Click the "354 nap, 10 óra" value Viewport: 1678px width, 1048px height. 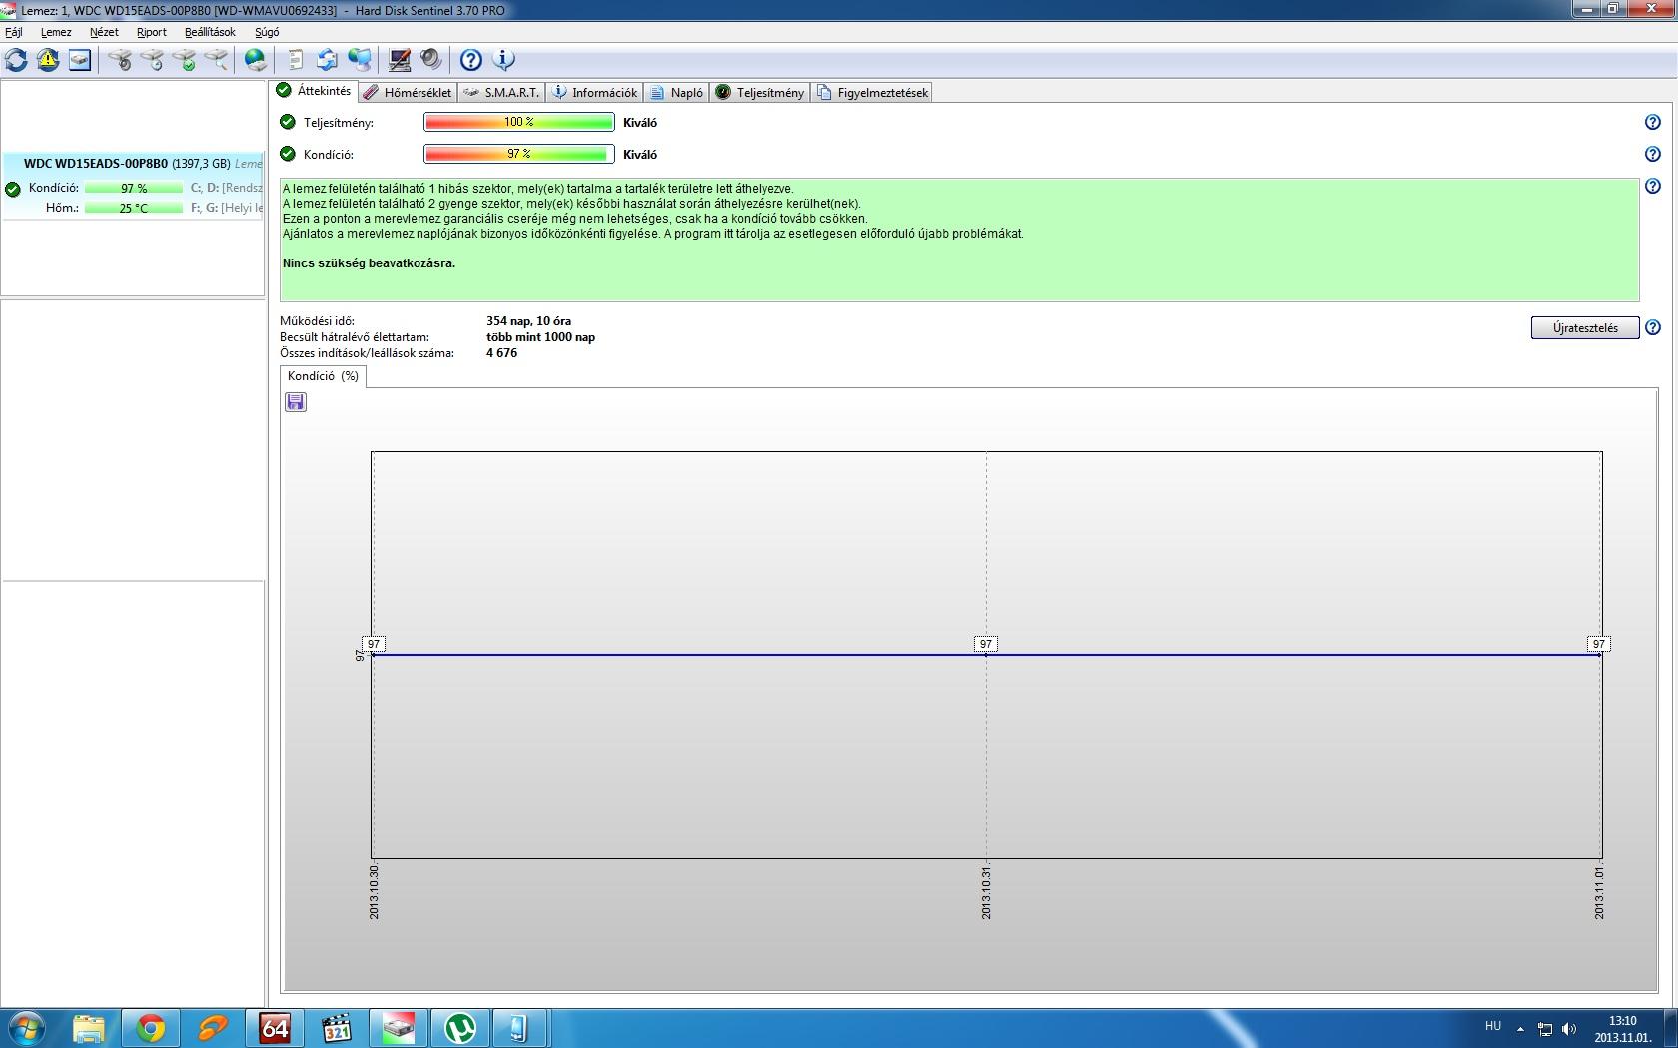[x=528, y=321]
